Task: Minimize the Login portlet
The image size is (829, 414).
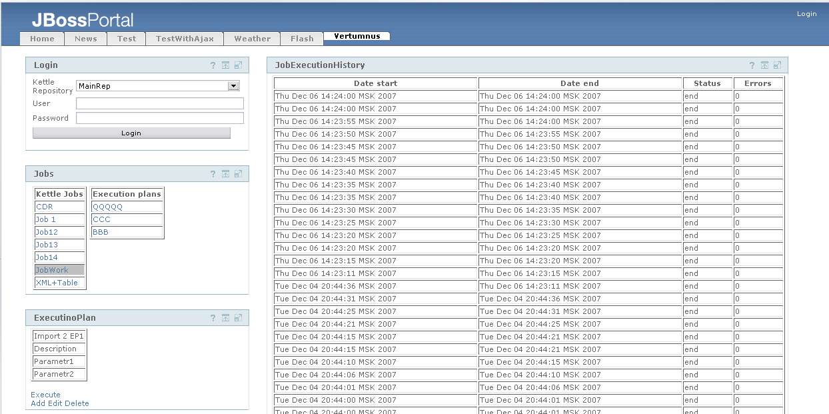Action: 225,65
